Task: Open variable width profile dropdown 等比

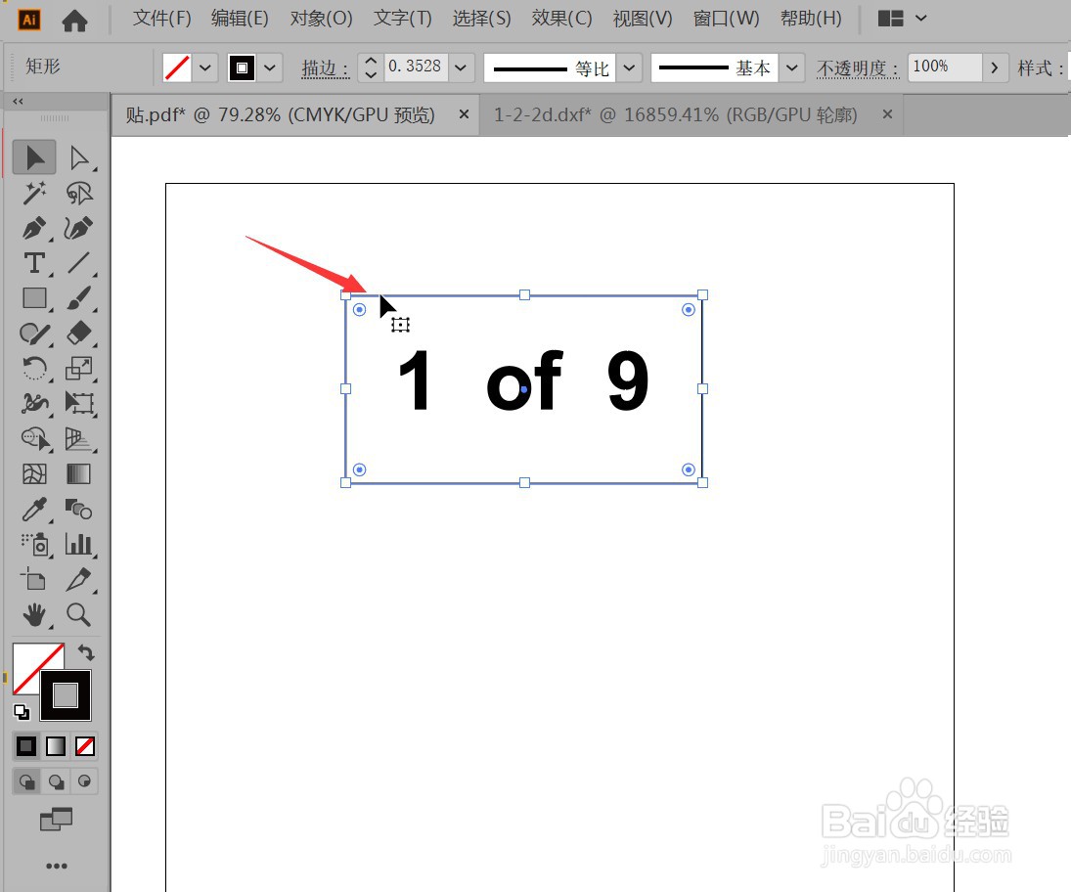Action: click(x=629, y=67)
